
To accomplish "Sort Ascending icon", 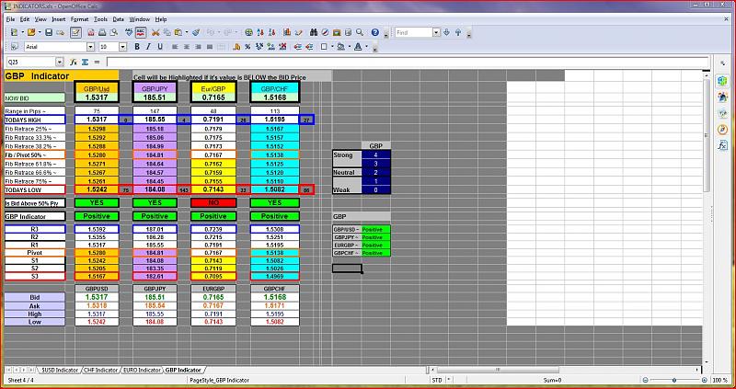I will coord(260,32).
